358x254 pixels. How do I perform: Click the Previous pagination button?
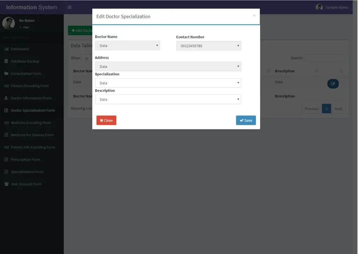312,109
